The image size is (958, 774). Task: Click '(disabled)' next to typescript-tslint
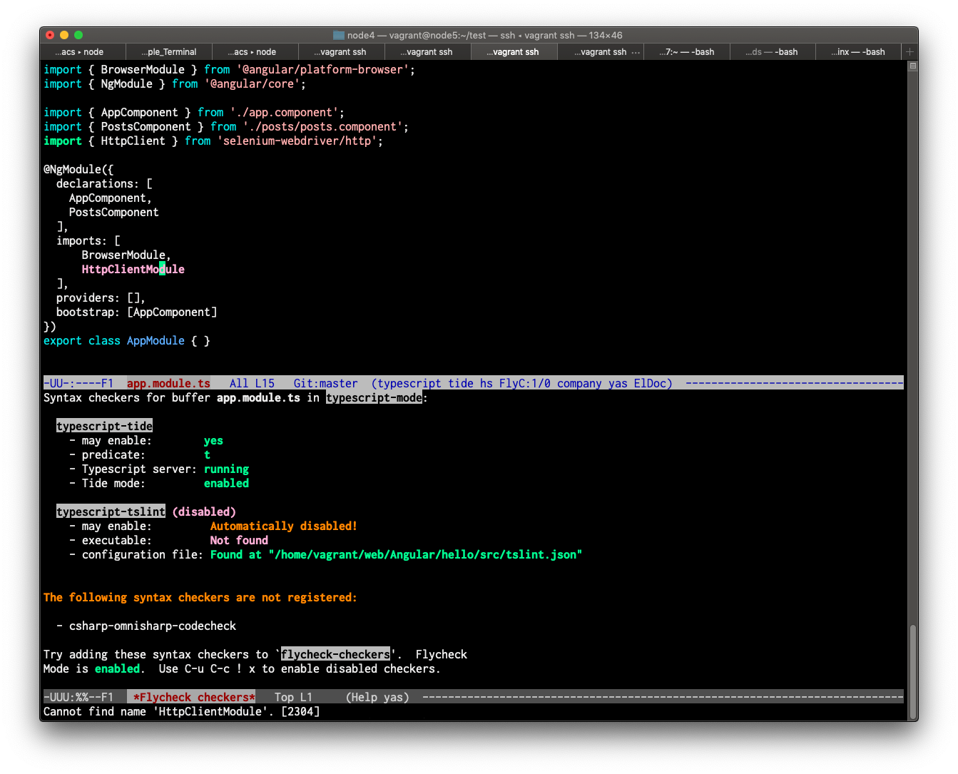[204, 512]
